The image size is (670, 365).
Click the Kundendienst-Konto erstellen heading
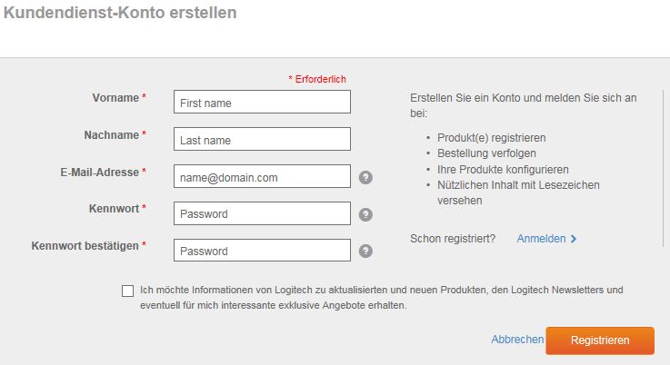point(120,13)
